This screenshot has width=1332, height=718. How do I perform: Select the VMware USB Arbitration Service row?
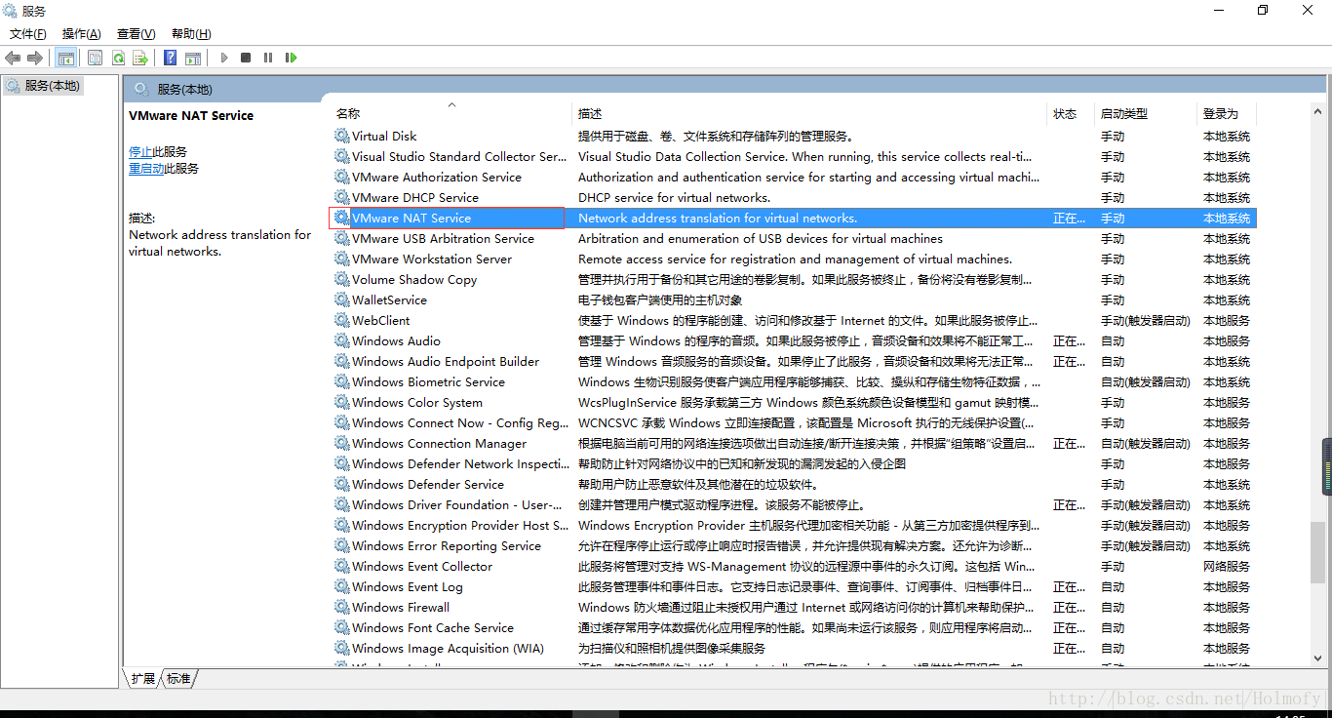click(x=794, y=238)
